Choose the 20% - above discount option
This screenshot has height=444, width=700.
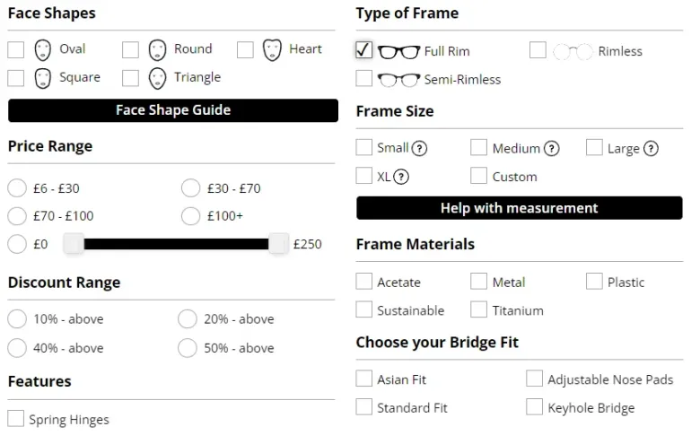(x=188, y=319)
